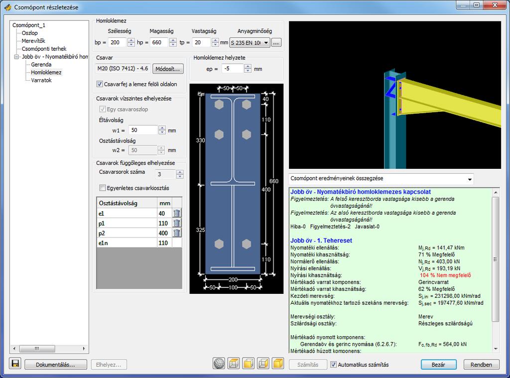This screenshot has height=378, width=510.
Task: Click Csavarsorok száma spinner arrows
Action: pos(180,174)
